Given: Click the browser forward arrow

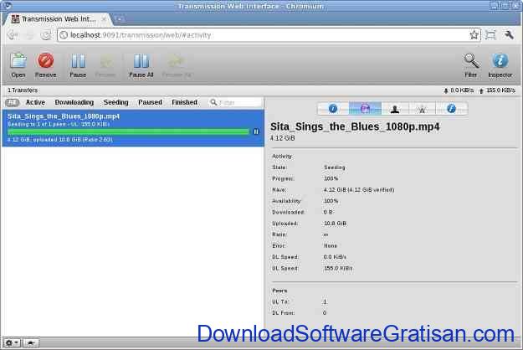Looking at the screenshot, I should pyautogui.click(x=29, y=34).
